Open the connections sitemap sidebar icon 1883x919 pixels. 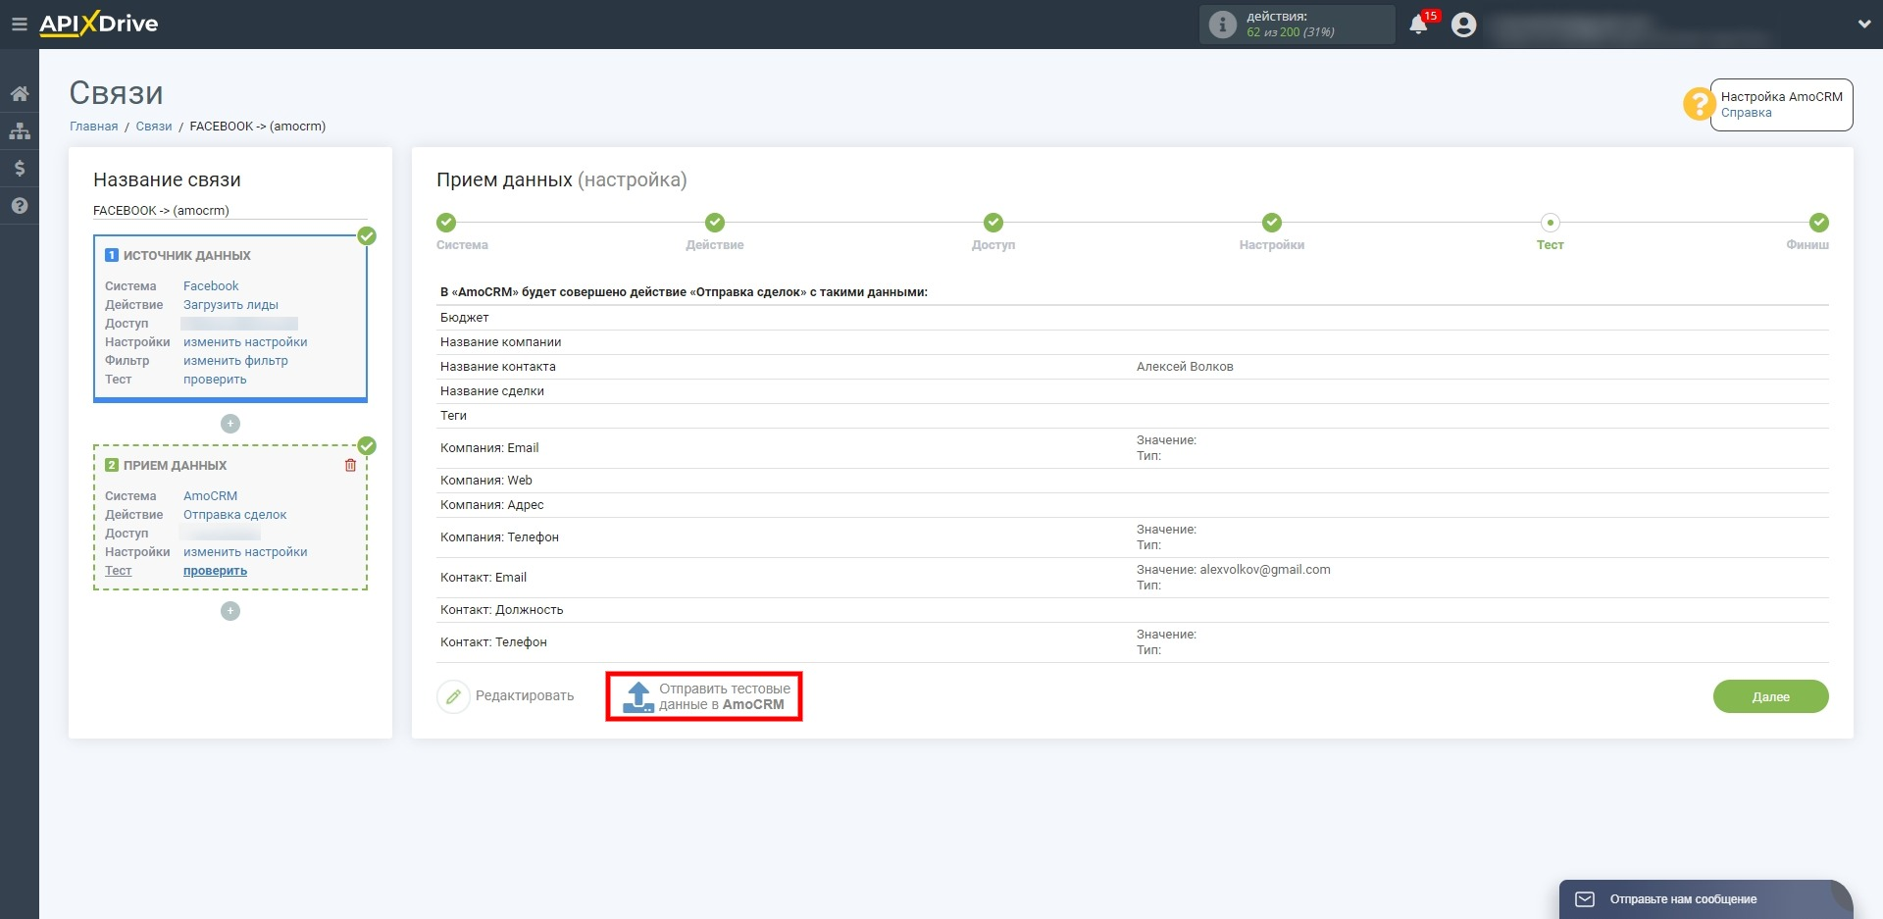20,131
